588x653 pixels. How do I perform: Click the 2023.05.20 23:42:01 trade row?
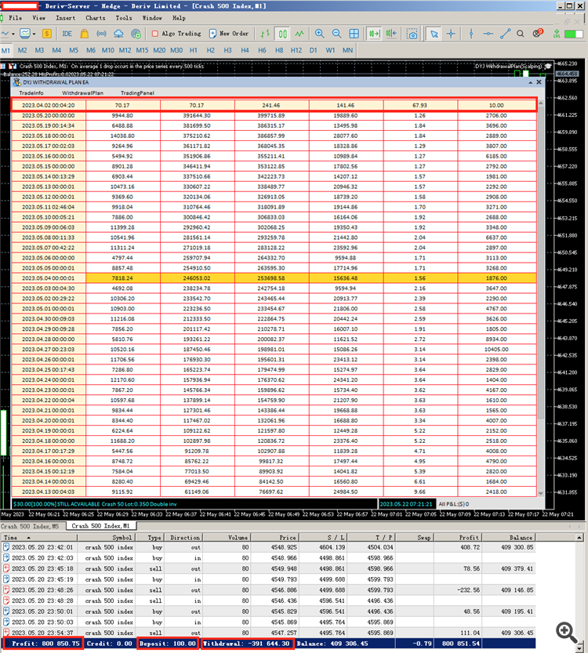[269, 547]
